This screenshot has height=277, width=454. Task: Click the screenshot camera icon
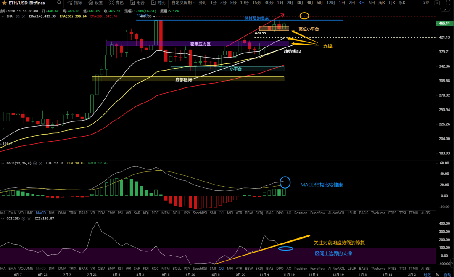(437, 3)
